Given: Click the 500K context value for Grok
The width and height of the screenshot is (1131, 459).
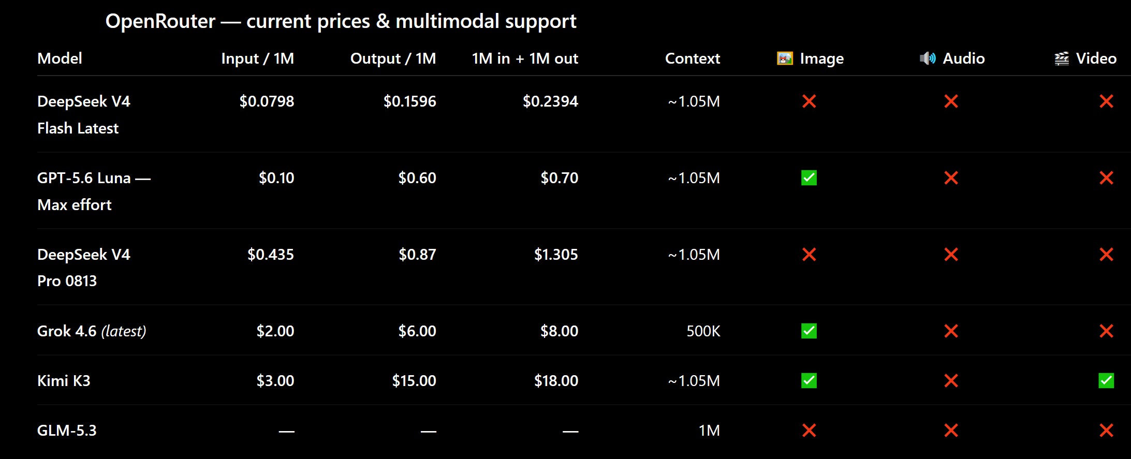Looking at the screenshot, I should [703, 331].
